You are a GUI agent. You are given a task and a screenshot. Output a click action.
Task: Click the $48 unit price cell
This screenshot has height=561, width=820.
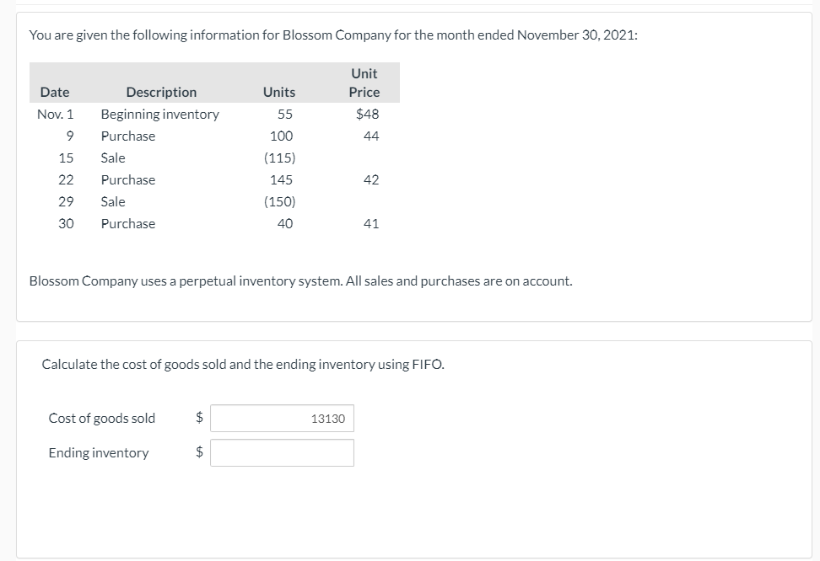(368, 114)
